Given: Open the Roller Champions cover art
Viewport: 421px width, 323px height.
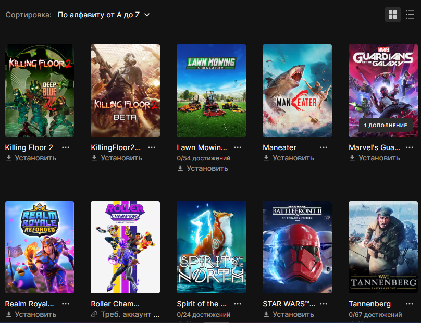Looking at the screenshot, I should 126,247.
